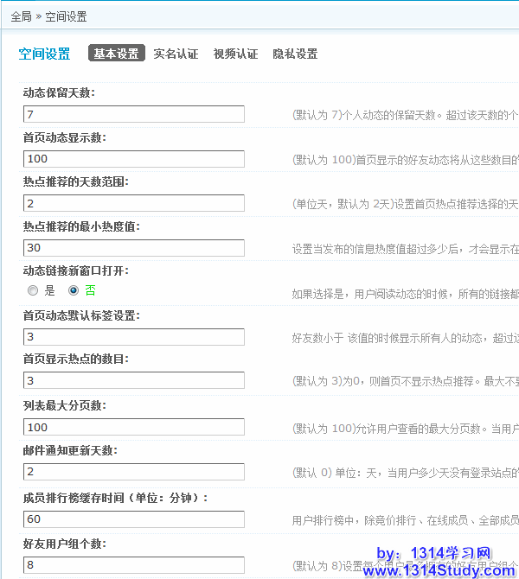Click the 好友用户组个数 input box
This screenshot has width=519, height=579.
[x=134, y=565]
